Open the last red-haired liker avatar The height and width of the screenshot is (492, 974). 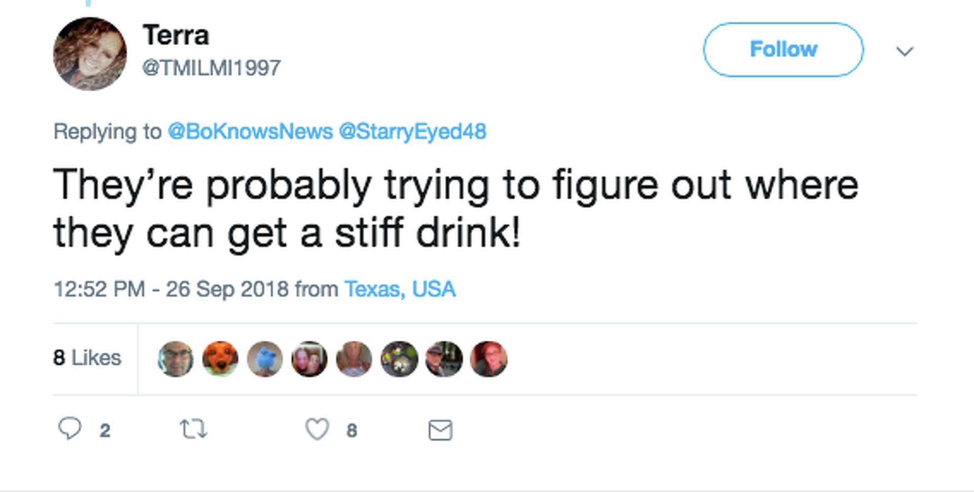(489, 359)
